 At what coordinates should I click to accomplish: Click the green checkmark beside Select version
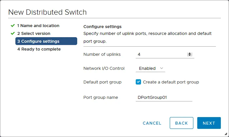tap(13, 33)
